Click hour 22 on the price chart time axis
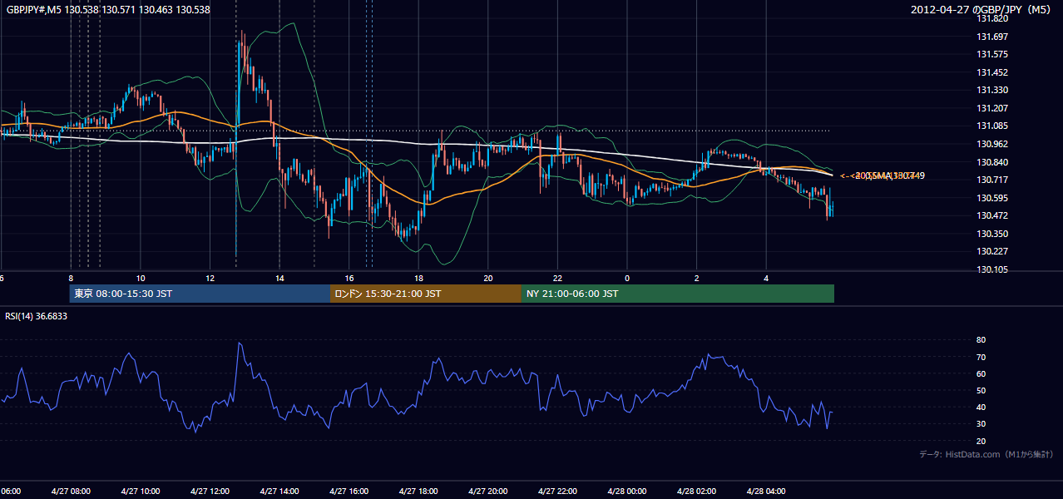Image resolution: width=1063 pixels, height=499 pixels. coord(557,278)
